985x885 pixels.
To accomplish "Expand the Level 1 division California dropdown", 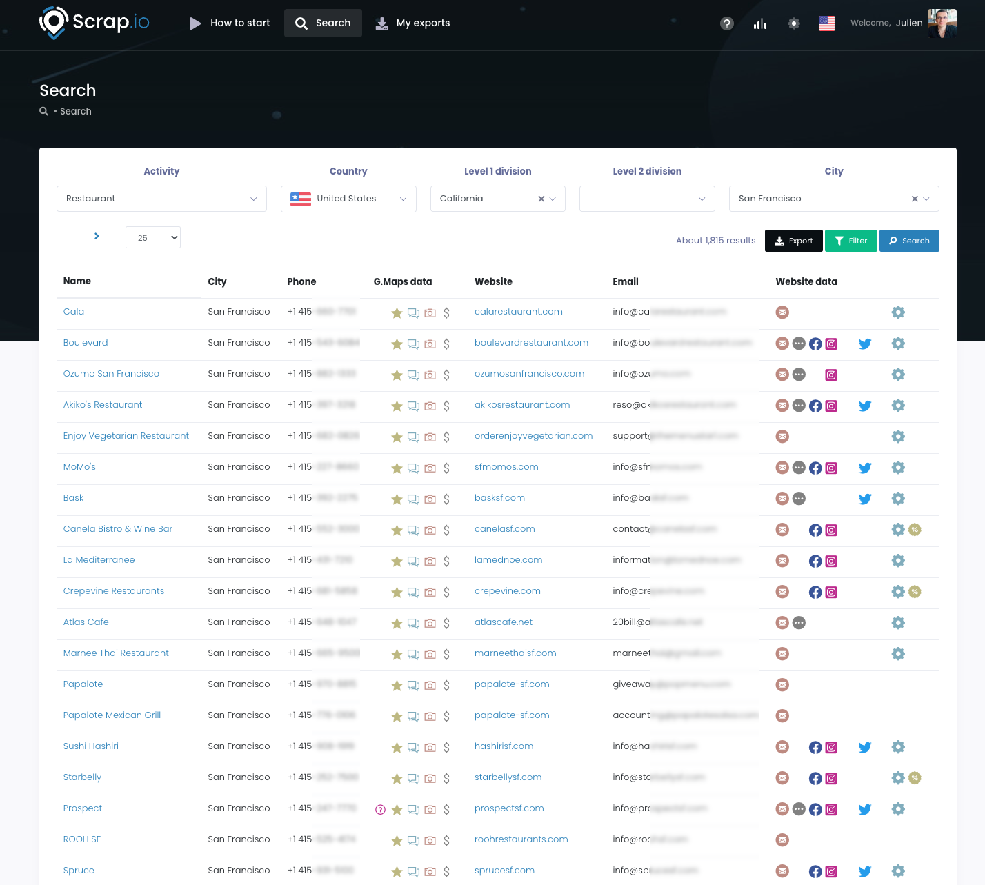I will pos(553,199).
